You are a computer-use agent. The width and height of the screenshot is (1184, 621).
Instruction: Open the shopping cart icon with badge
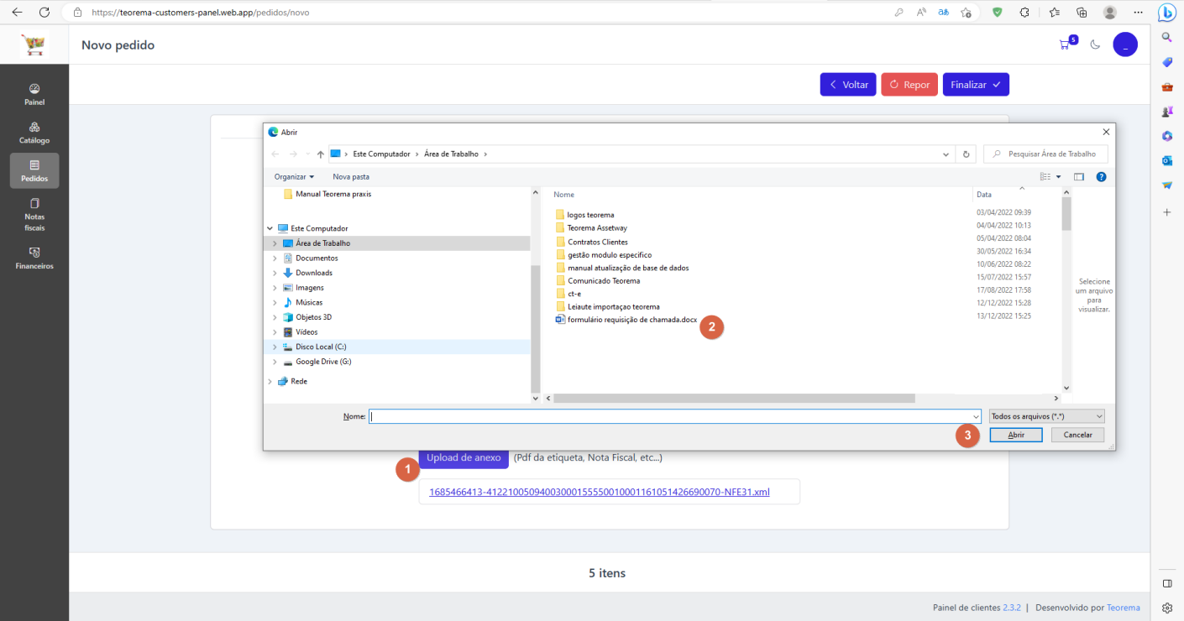click(x=1067, y=44)
